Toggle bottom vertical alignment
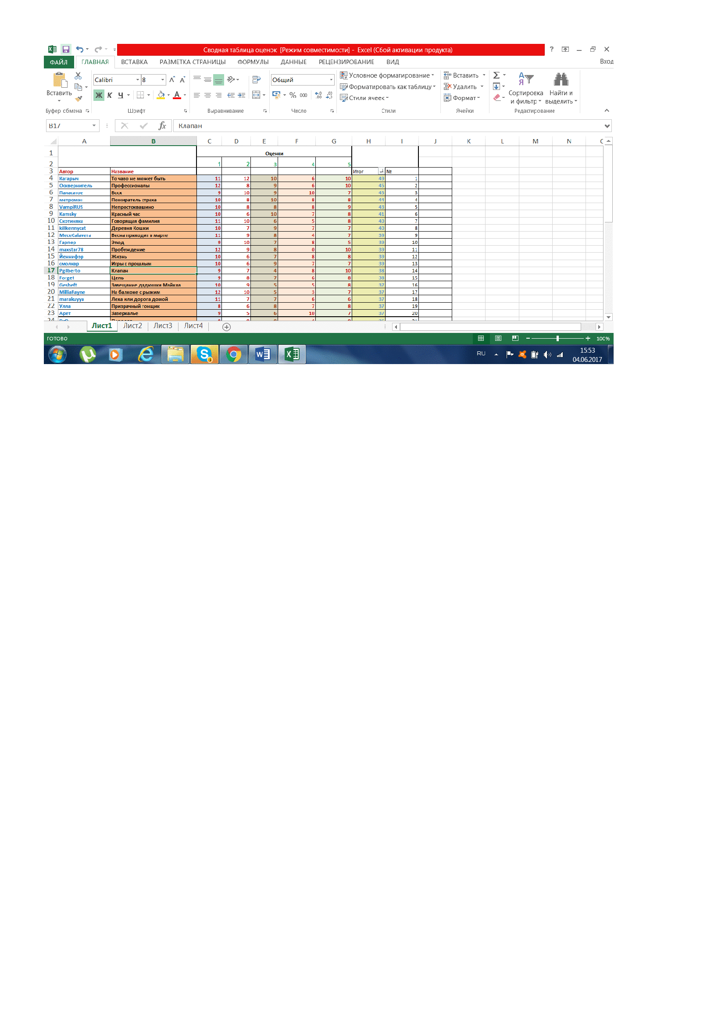The height and width of the screenshot is (1026, 725). [218, 80]
